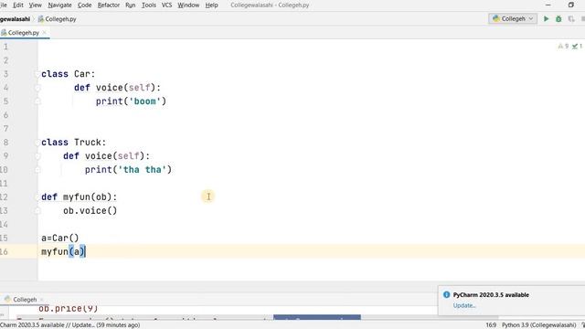Open the Help menu
The image size is (585, 329).
pyautogui.click(x=211, y=5)
